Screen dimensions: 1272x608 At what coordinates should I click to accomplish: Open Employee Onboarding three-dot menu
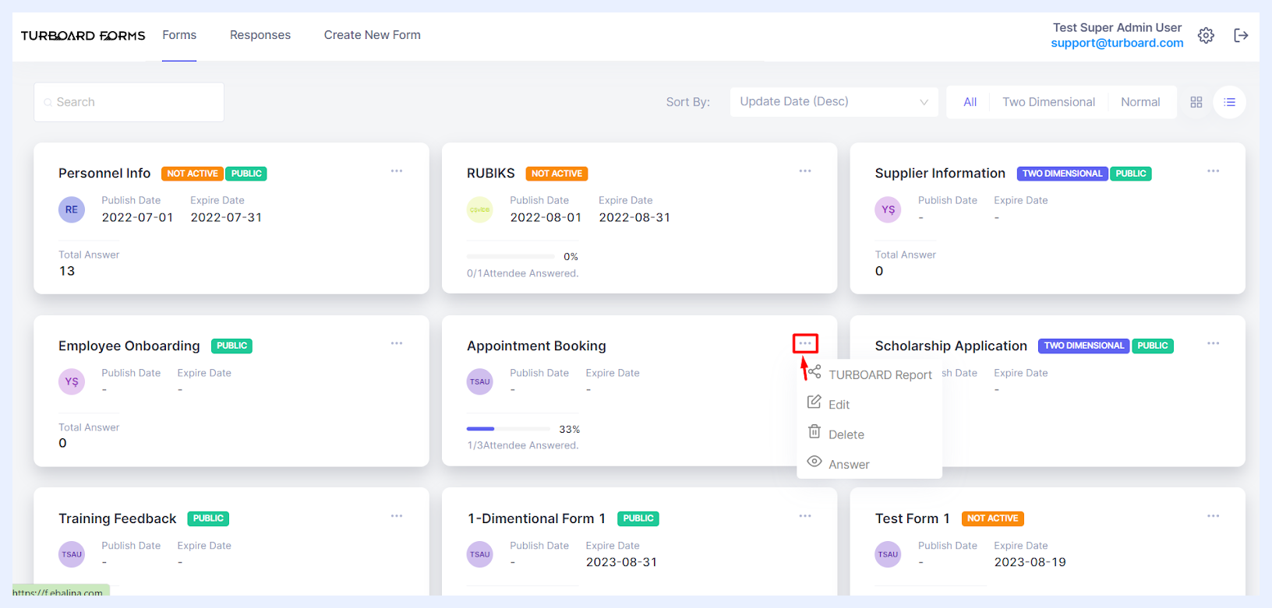point(397,343)
